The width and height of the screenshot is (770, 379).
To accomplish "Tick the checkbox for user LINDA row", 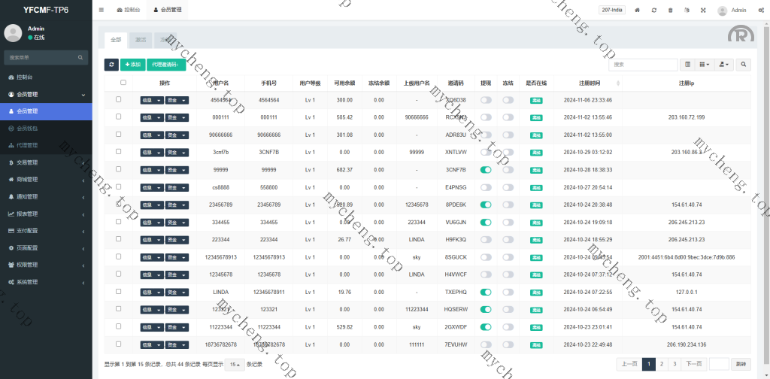I will tap(118, 292).
